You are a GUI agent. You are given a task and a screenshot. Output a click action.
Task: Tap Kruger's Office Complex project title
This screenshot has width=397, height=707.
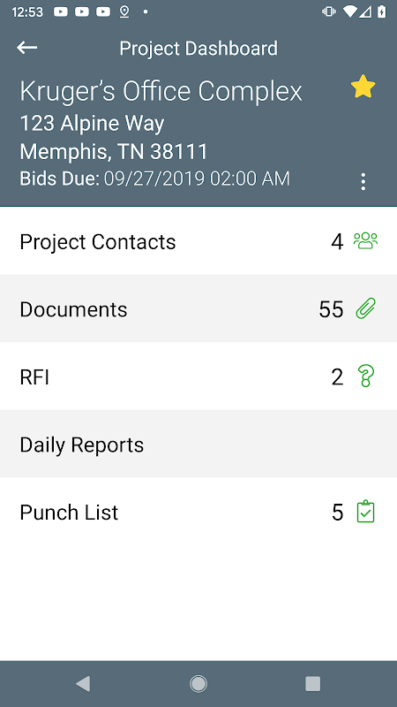161,92
